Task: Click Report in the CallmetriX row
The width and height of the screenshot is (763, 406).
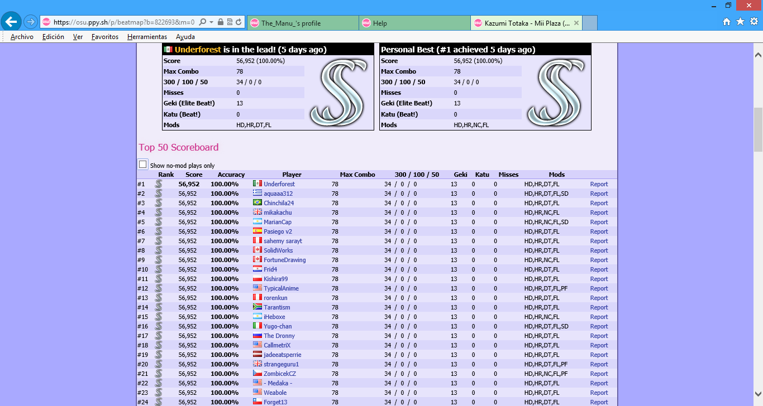Action: pyautogui.click(x=599, y=345)
